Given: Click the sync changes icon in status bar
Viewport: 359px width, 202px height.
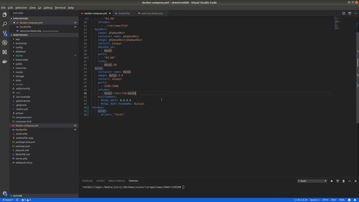Looking at the screenshot, I should (17, 200).
